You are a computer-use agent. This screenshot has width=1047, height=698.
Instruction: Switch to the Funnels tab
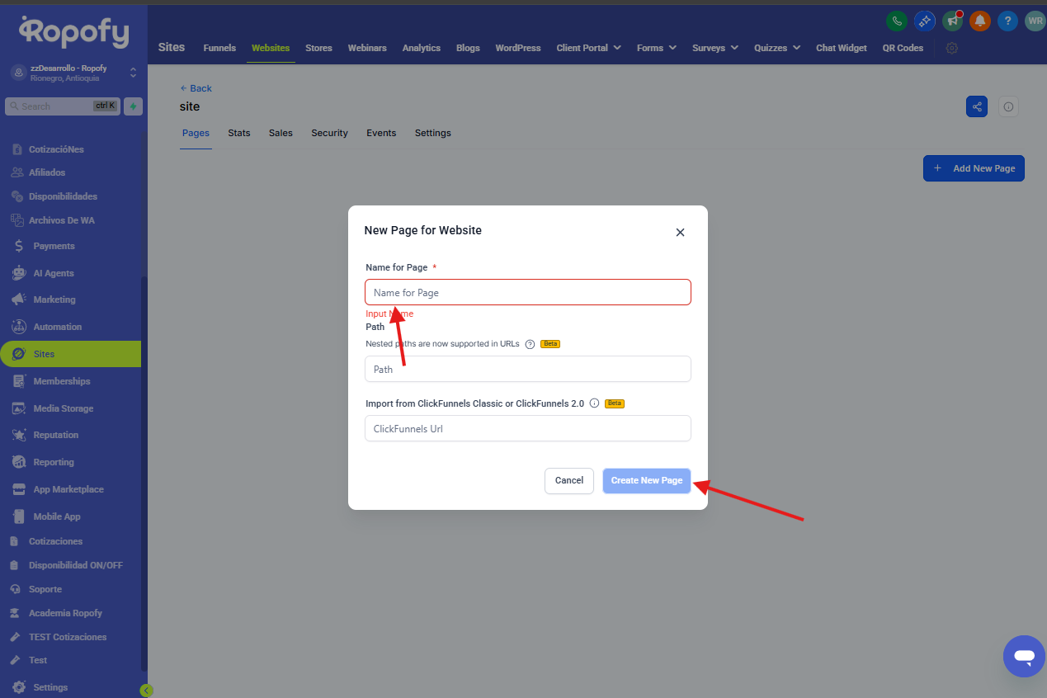219,48
